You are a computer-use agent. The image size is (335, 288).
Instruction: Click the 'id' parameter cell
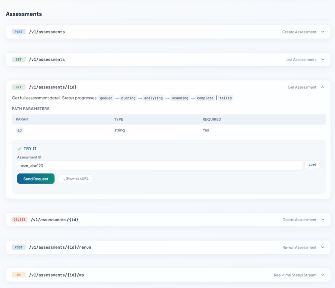pos(20,130)
